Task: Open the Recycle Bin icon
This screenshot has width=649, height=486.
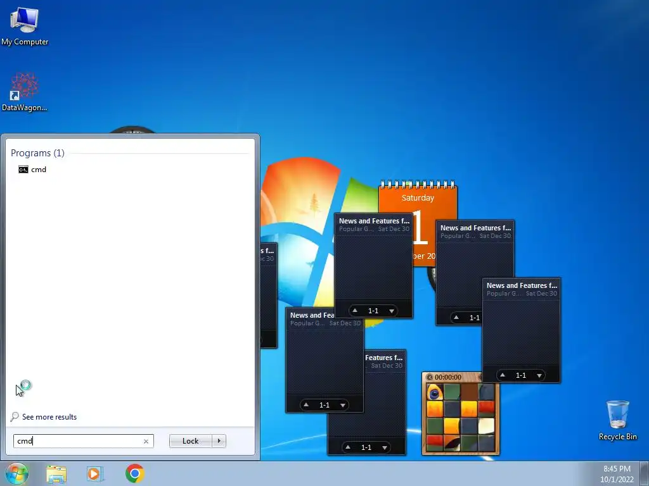Action: 617,420
